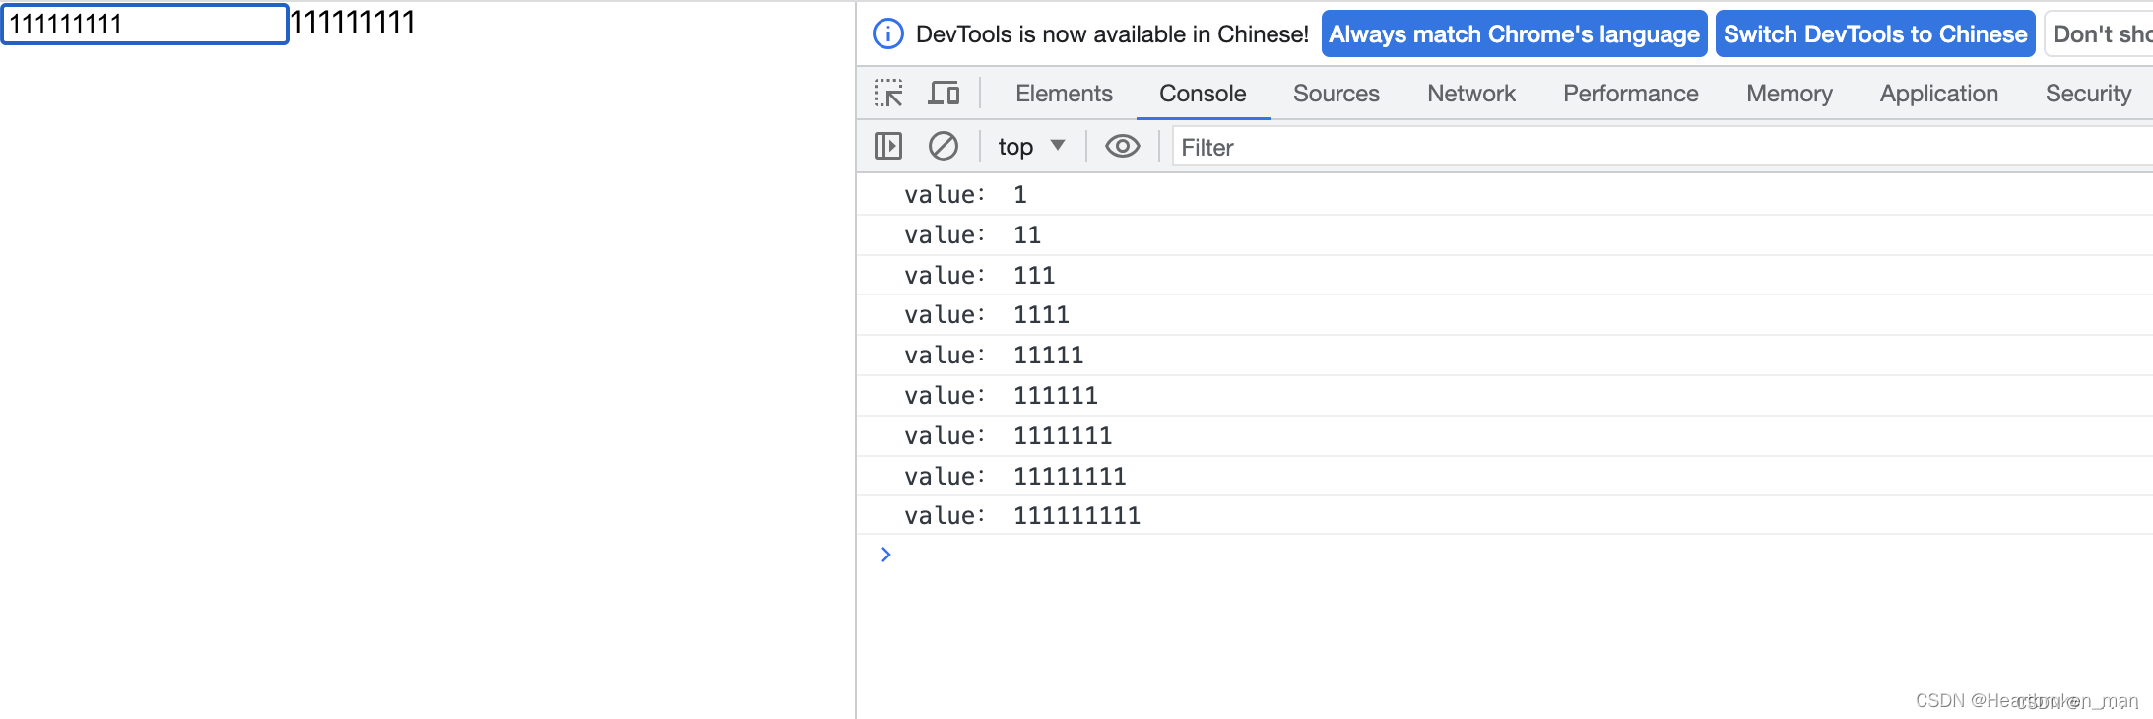Image resolution: width=2153 pixels, height=719 pixels.
Task: Select the log line 'value: 11111'
Action: (1505, 356)
